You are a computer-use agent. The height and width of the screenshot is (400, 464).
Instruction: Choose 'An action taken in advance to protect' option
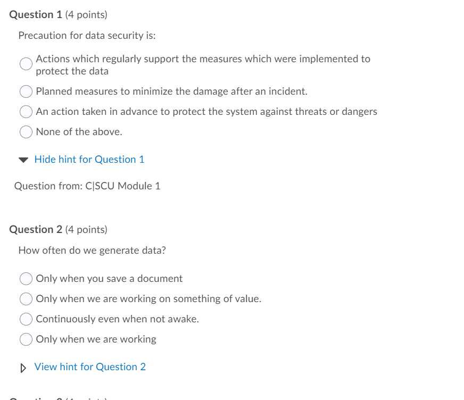26,111
